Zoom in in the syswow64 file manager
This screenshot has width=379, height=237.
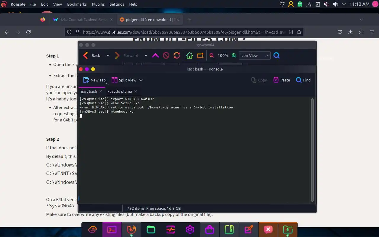click(234, 55)
